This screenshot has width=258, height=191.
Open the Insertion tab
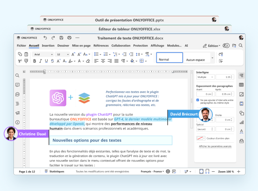pyautogui.click(x=48, y=46)
